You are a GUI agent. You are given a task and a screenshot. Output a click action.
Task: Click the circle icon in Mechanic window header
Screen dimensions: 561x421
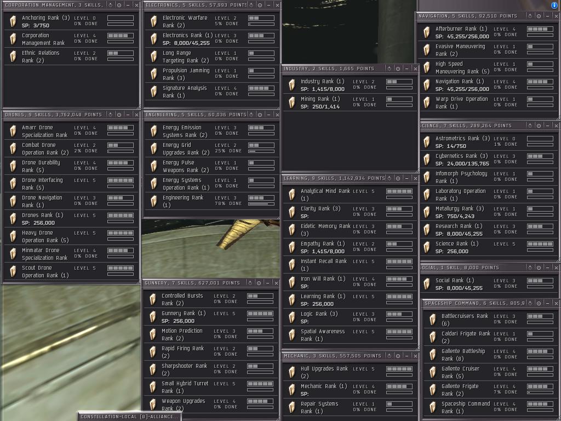(x=398, y=356)
